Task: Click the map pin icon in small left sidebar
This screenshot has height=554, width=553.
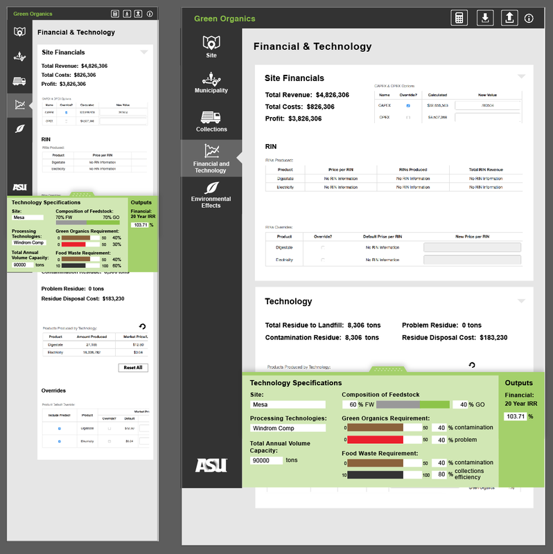Action: [x=20, y=32]
